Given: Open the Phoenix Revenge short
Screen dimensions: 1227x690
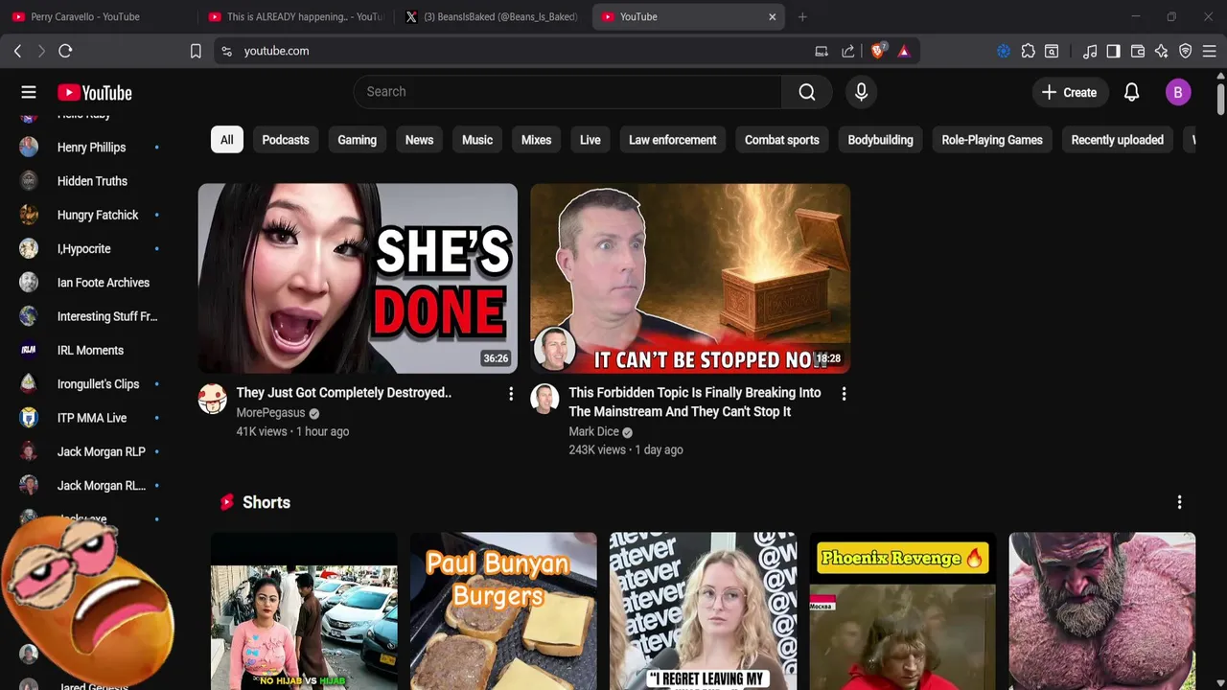Looking at the screenshot, I should 902,610.
